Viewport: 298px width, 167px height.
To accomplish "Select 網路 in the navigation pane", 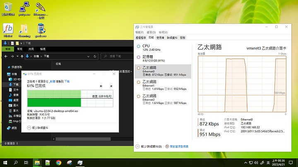I will click(12, 128).
